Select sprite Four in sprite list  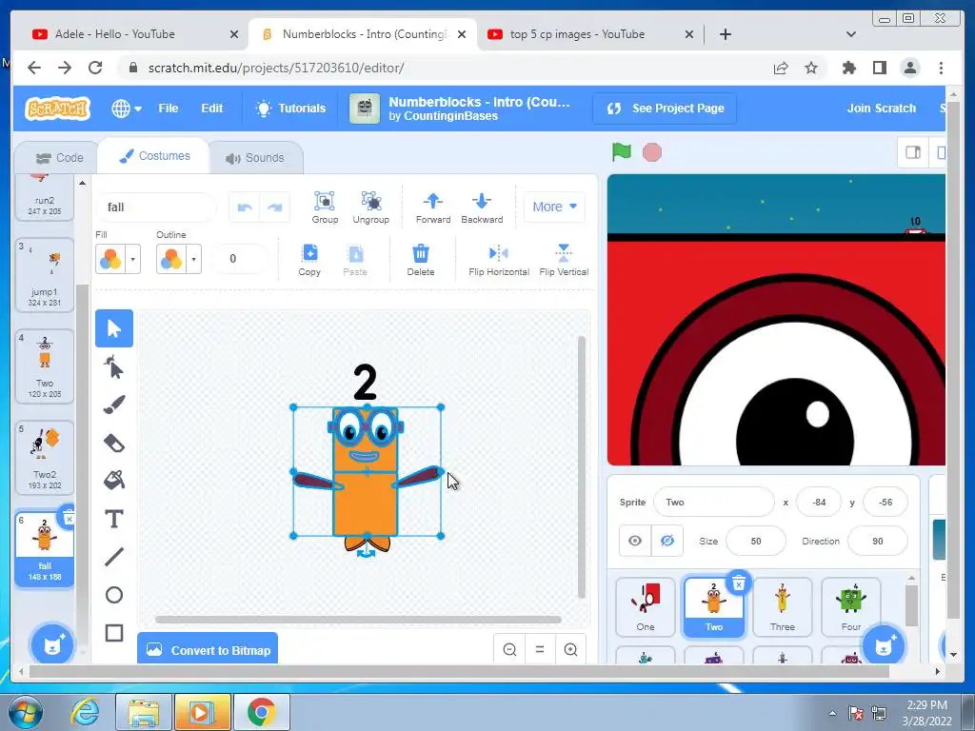[850, 606]
